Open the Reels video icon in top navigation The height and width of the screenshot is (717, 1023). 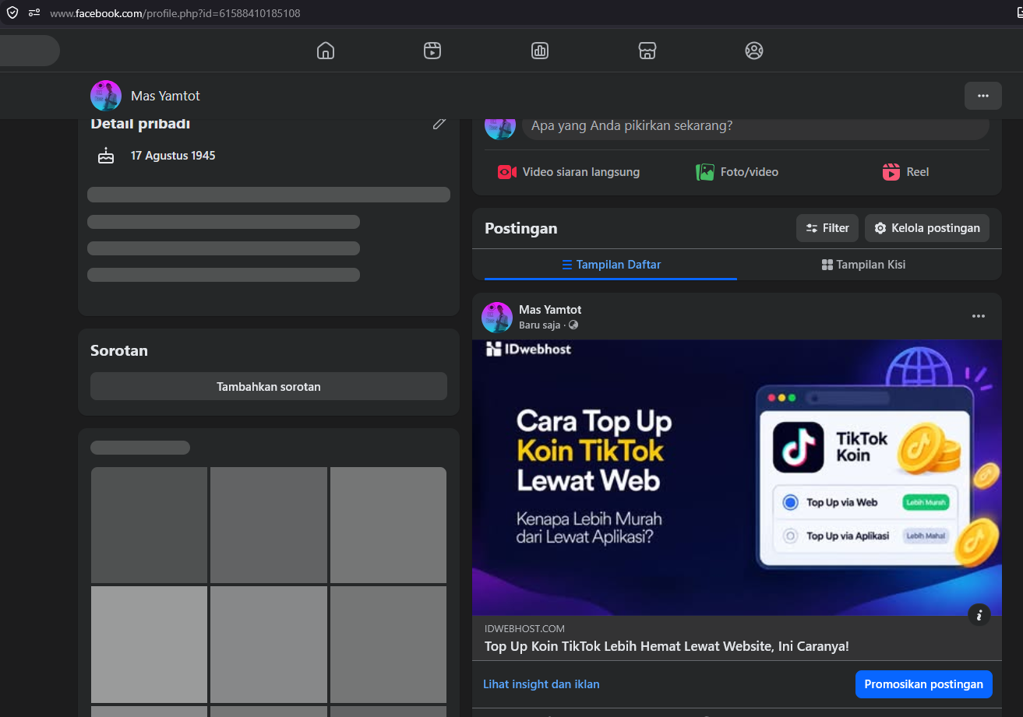coord(432,51)
